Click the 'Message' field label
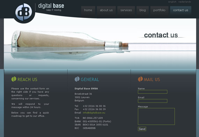This screenshot has height=137, width=199. [x=143, y=107]
